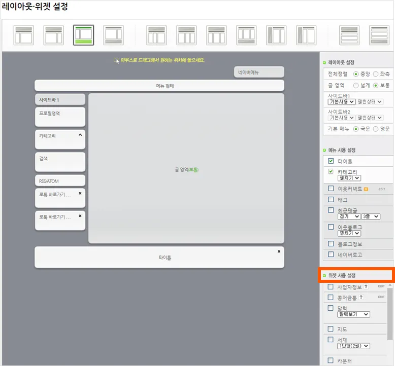Viewport: 395px width, 366px height.
Task: Select 중앙 for 전체정렬
Action: [356, 74]
